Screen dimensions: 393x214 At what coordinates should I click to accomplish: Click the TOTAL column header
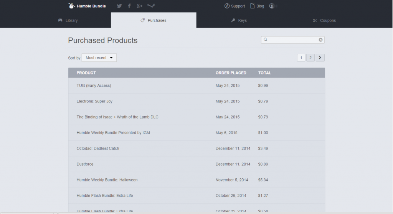tap(265, 73)
